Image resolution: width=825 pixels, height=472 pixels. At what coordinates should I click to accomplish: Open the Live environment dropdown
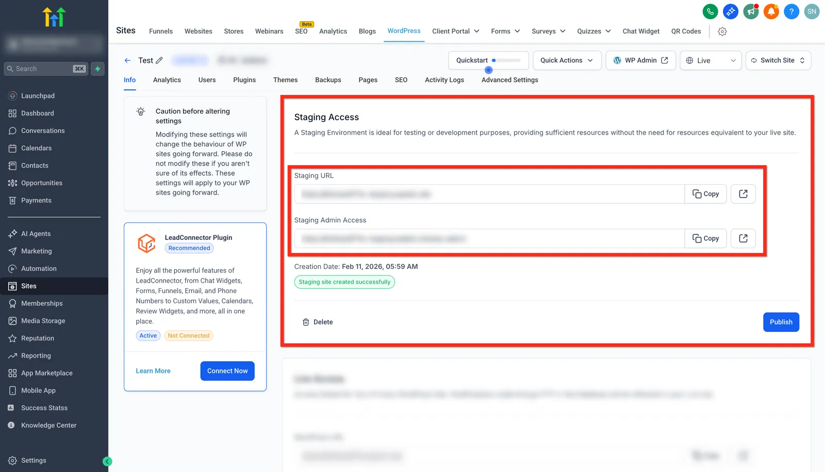click(x=711, y=60)
